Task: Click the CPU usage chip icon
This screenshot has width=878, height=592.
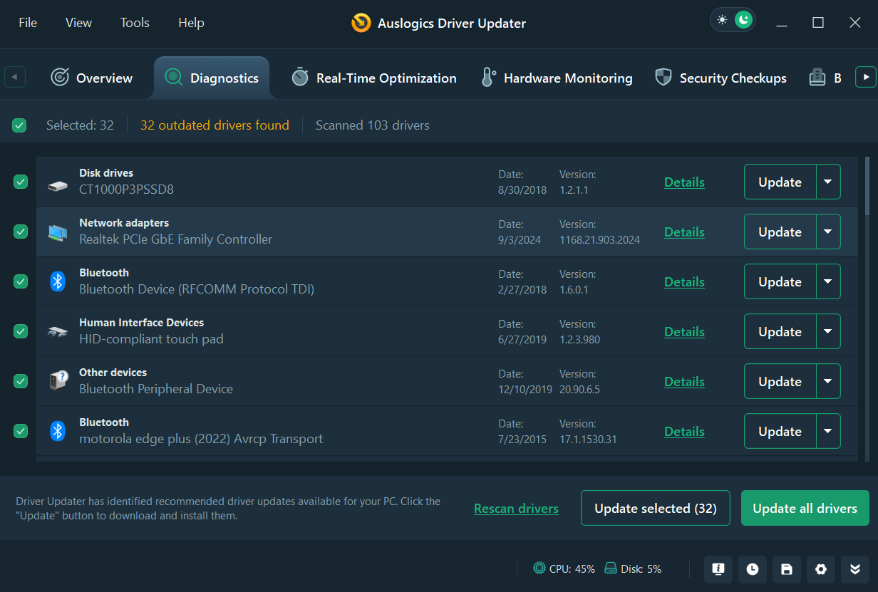Action: (539, 568)
